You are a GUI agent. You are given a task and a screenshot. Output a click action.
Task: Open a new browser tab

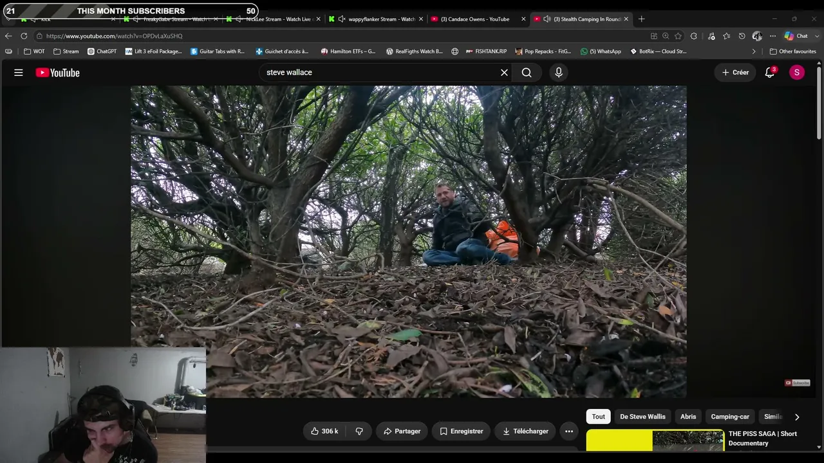coord(641,19)
